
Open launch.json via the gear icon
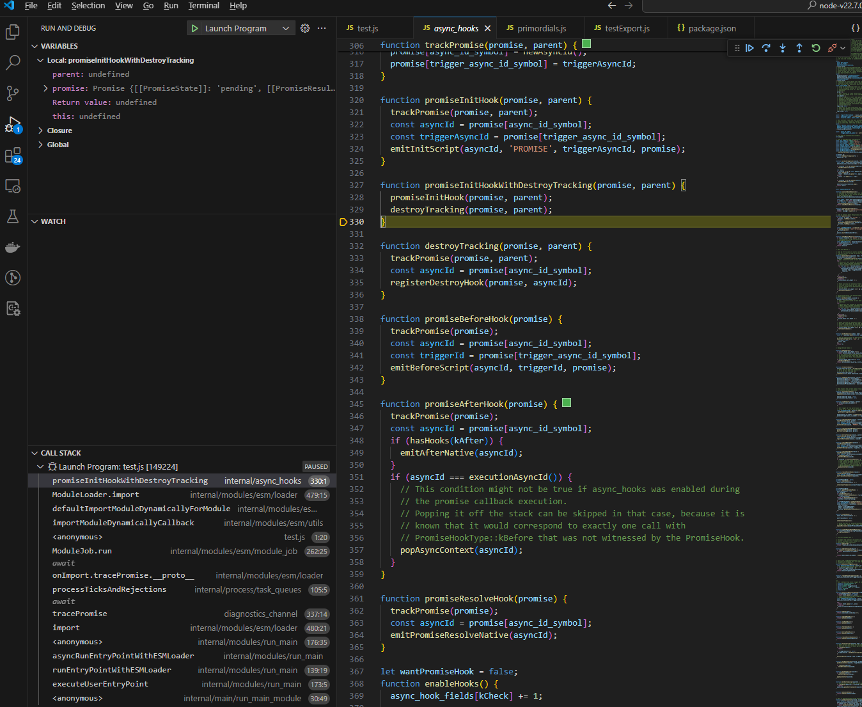pos(305,28)
